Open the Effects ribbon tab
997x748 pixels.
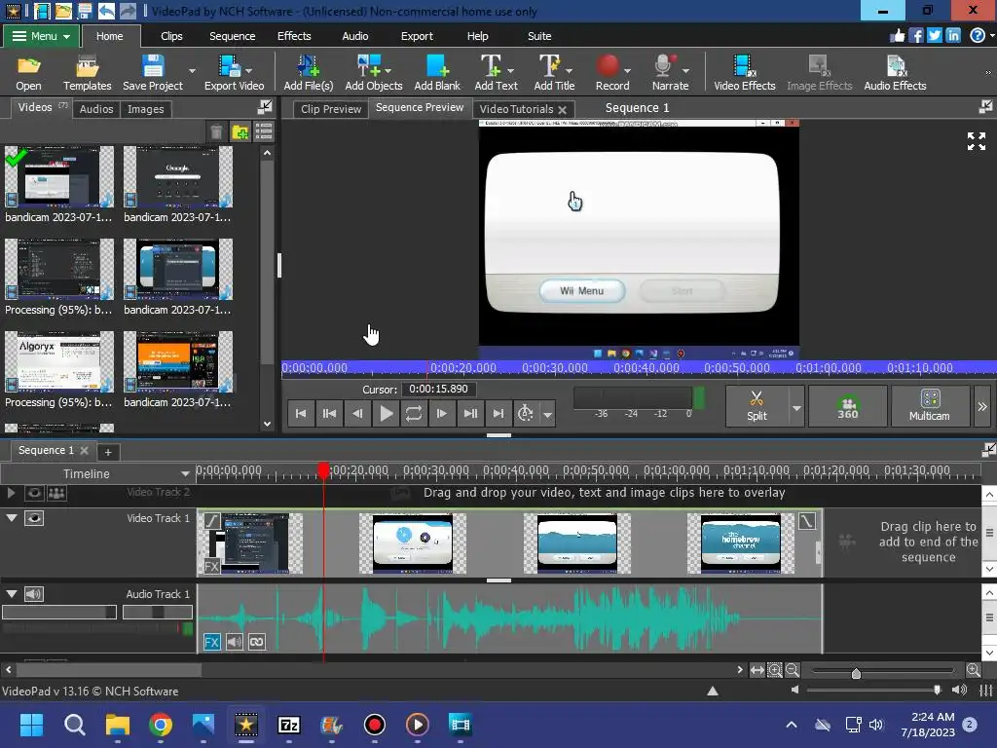294,36
